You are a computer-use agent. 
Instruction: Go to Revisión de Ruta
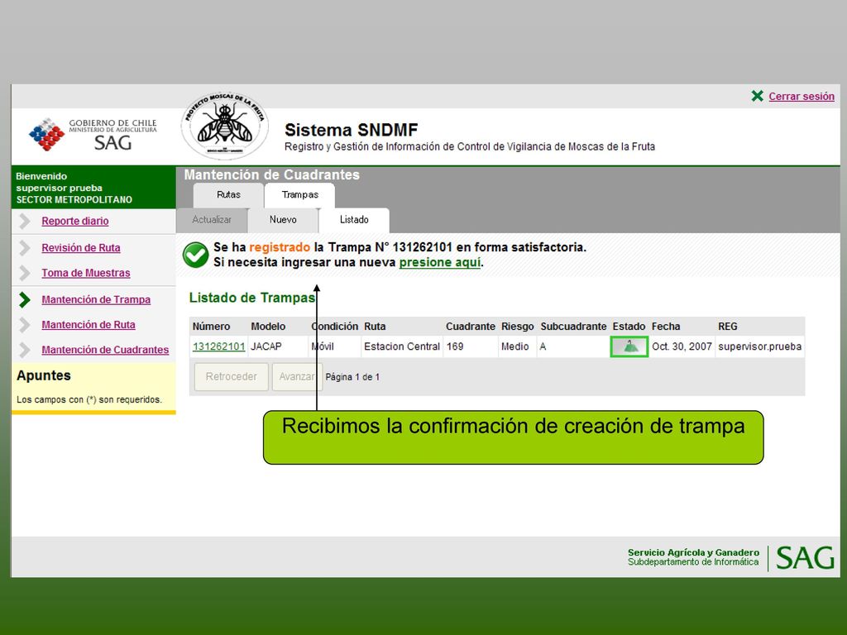coord(81,248)
